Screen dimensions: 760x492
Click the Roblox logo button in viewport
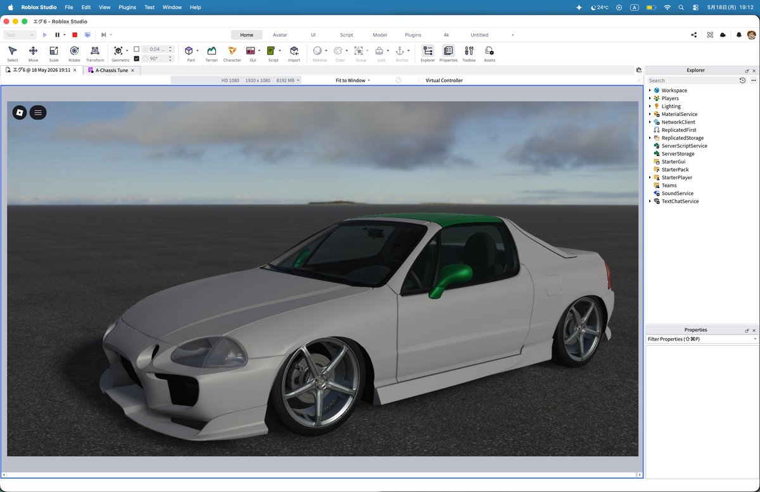20,112
